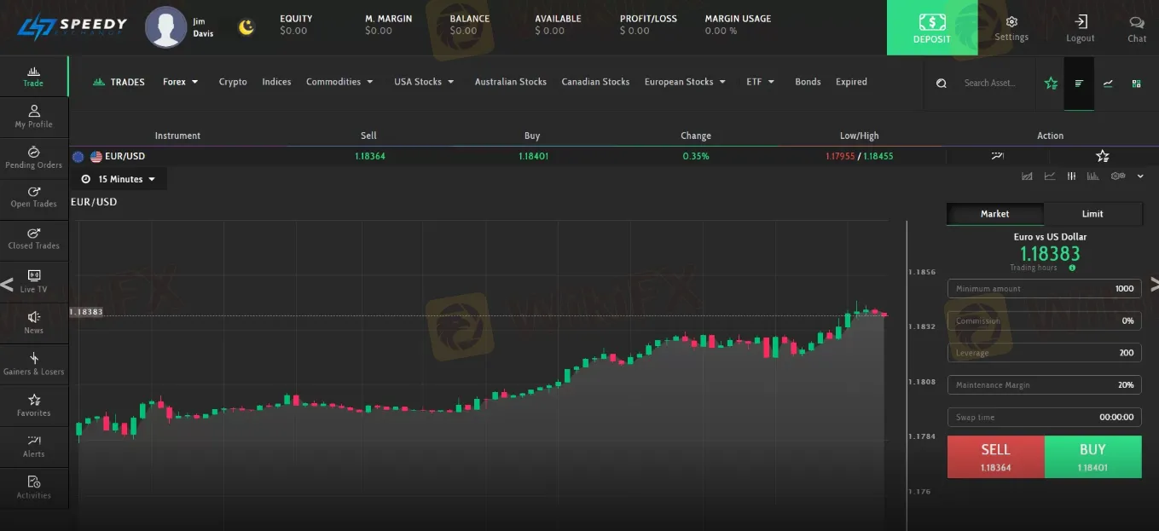This screenshot has height=531, width=1159.
Task: Open Activities from sidebar
Action: 33,488
